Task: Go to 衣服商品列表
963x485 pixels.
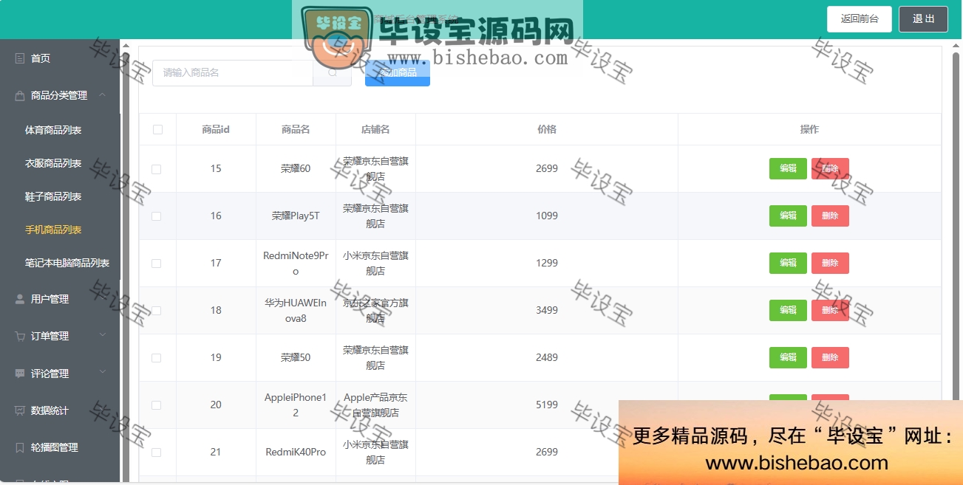Action: [x=53, y=163]
